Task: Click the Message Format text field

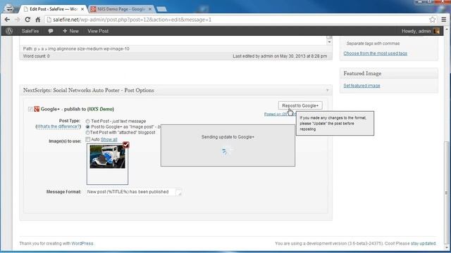Action: [x=134, y=192]
